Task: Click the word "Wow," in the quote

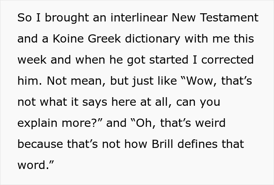Action: pos(202,81)
